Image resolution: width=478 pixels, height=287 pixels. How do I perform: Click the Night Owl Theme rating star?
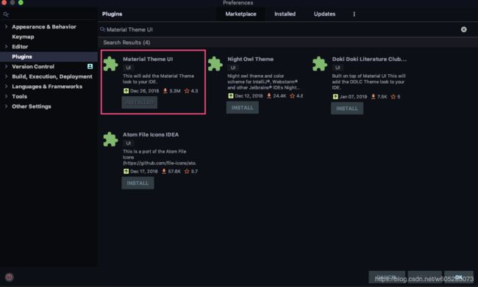292,96
